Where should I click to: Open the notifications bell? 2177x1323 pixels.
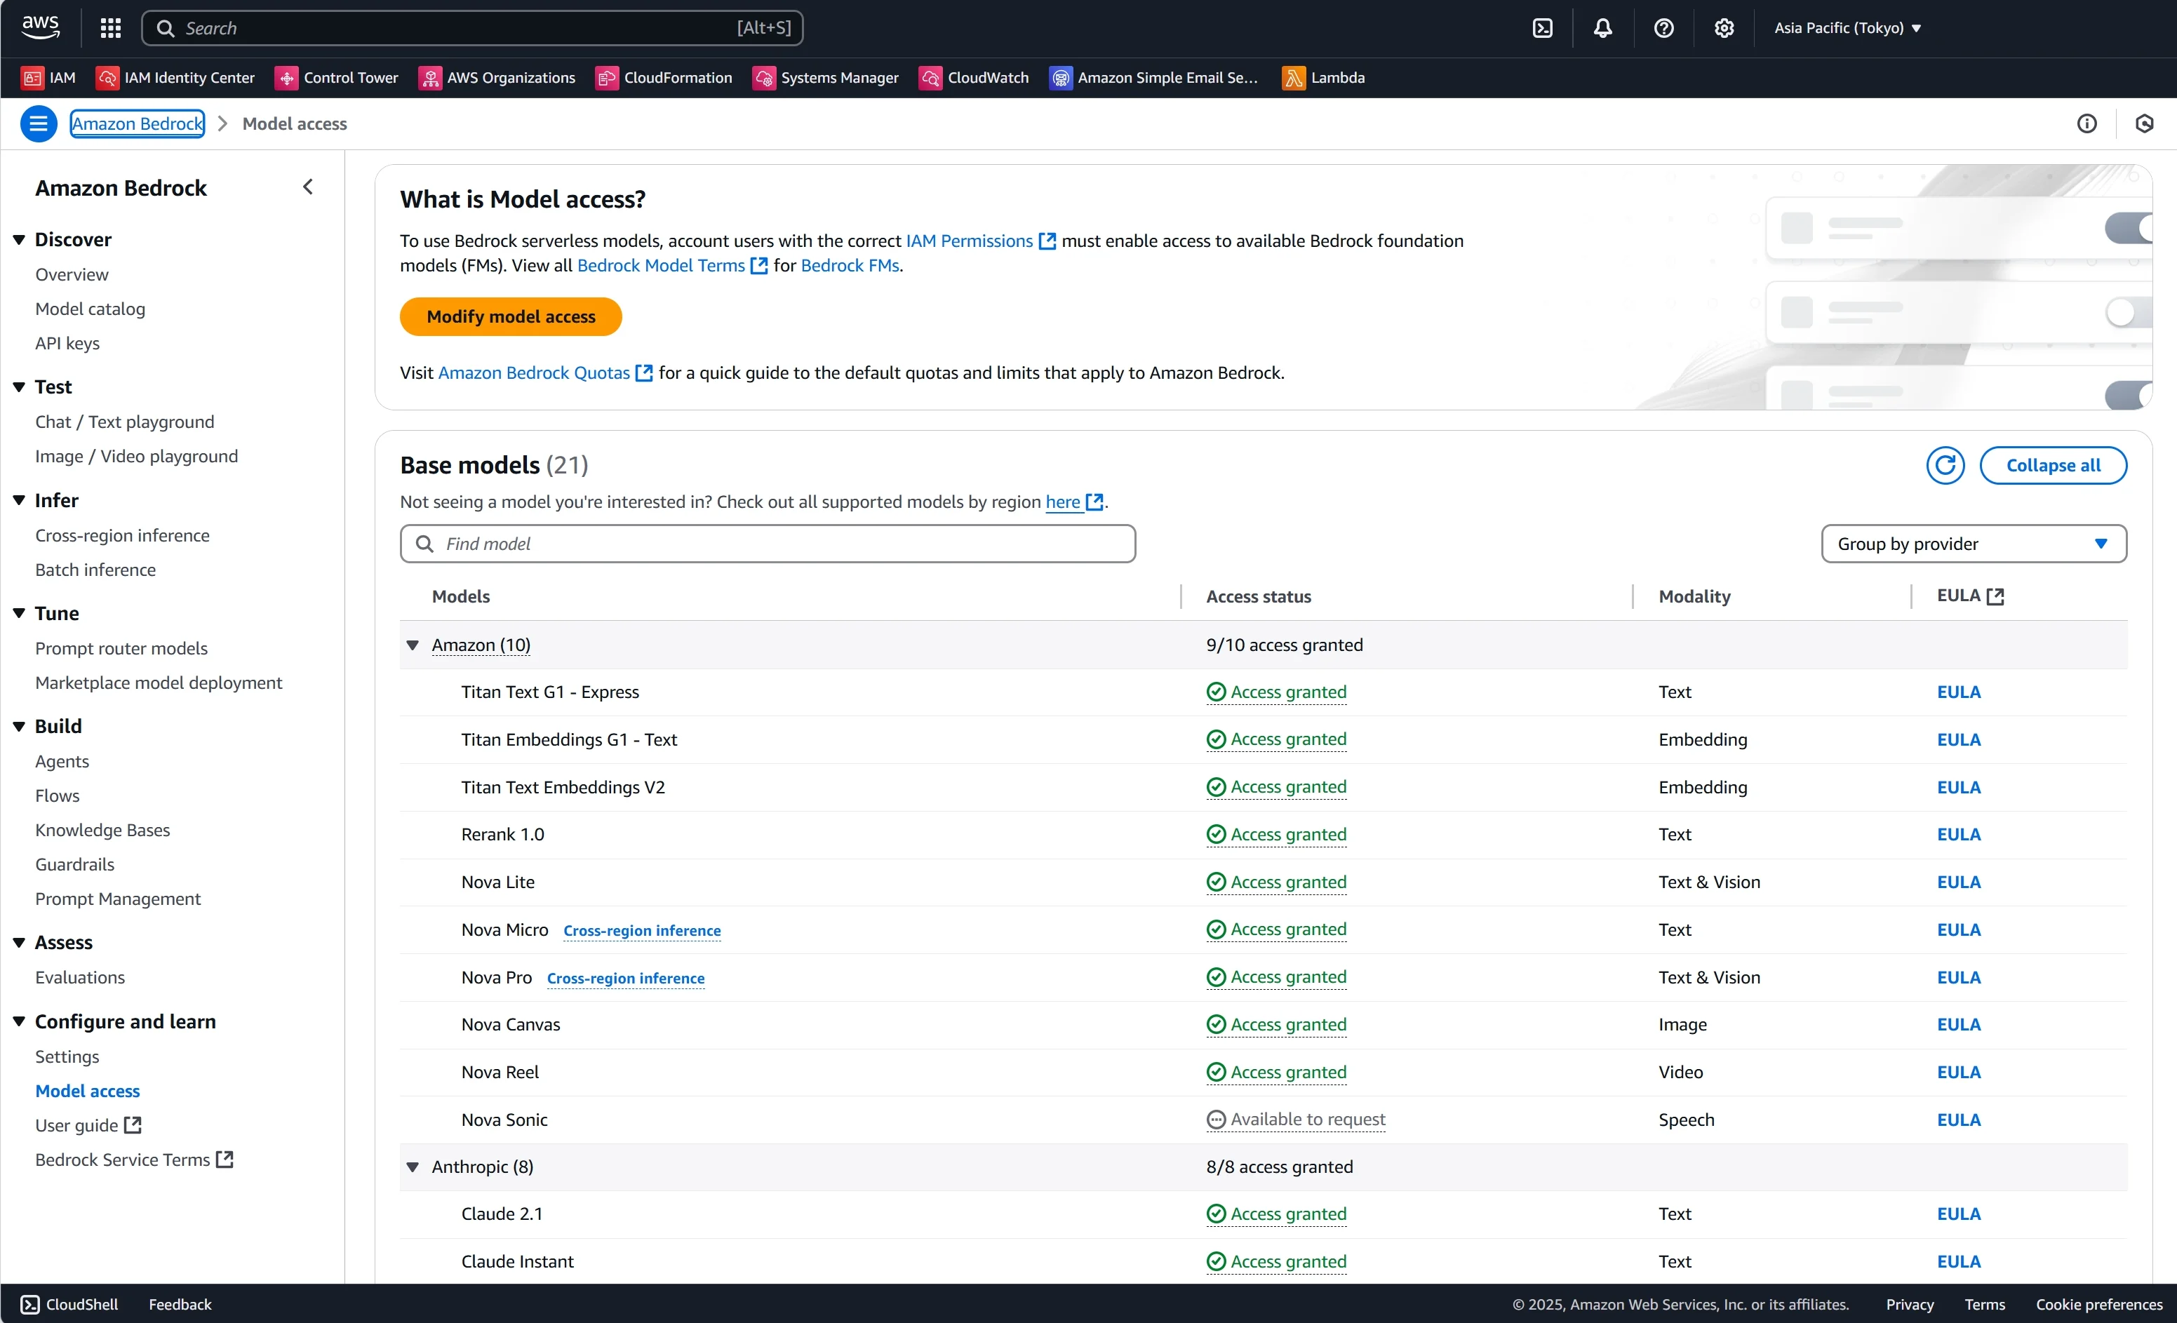[1602, 28]
